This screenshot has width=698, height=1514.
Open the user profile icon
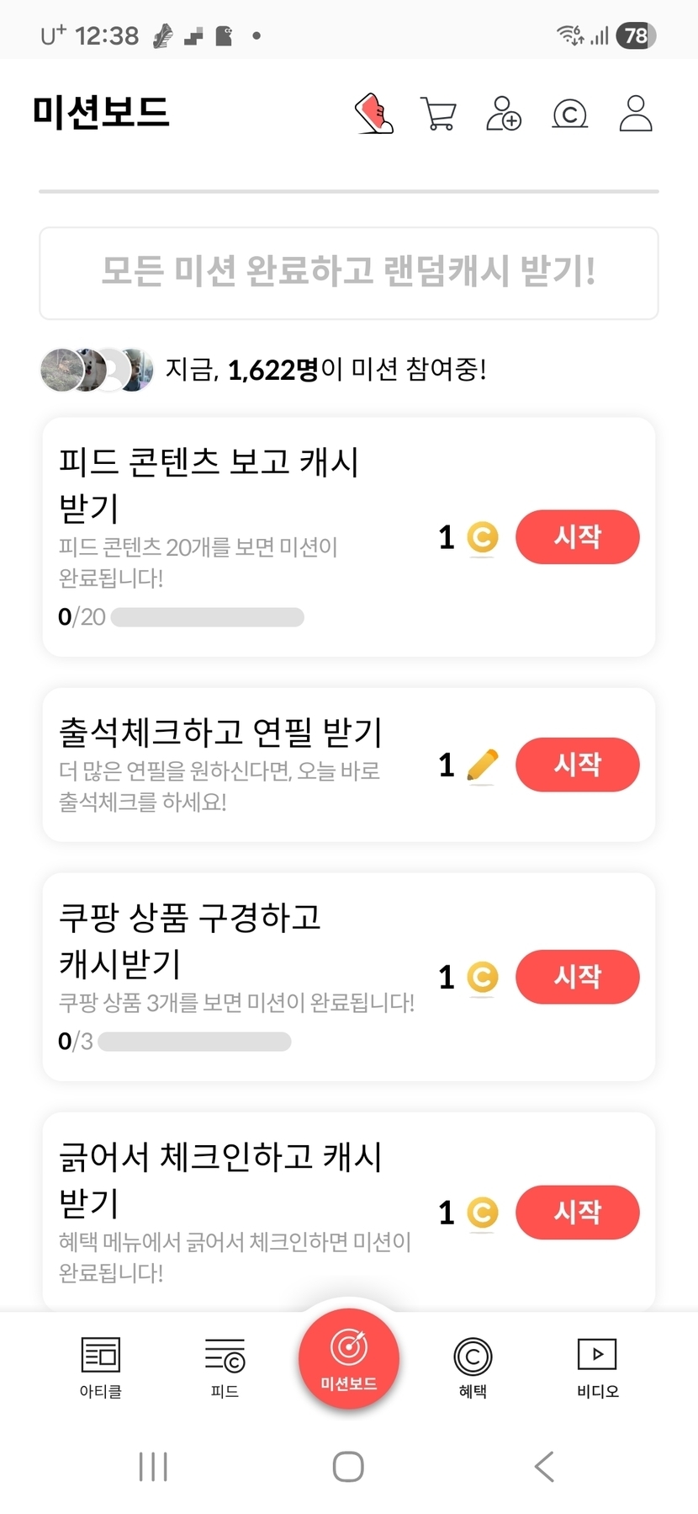tap(636, 114)
